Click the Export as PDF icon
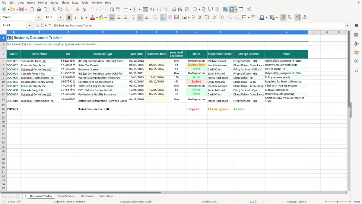Image resolution: width=362 pixels, height=204 pixels. tap(32, 9)
